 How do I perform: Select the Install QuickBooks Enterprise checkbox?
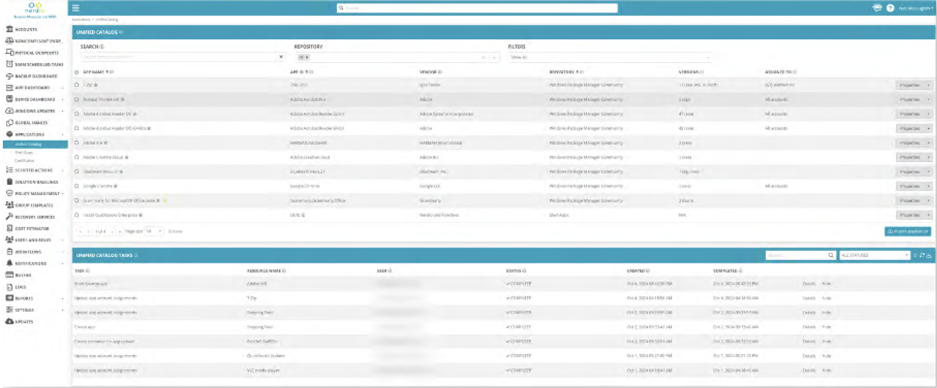tap(76, 215)
